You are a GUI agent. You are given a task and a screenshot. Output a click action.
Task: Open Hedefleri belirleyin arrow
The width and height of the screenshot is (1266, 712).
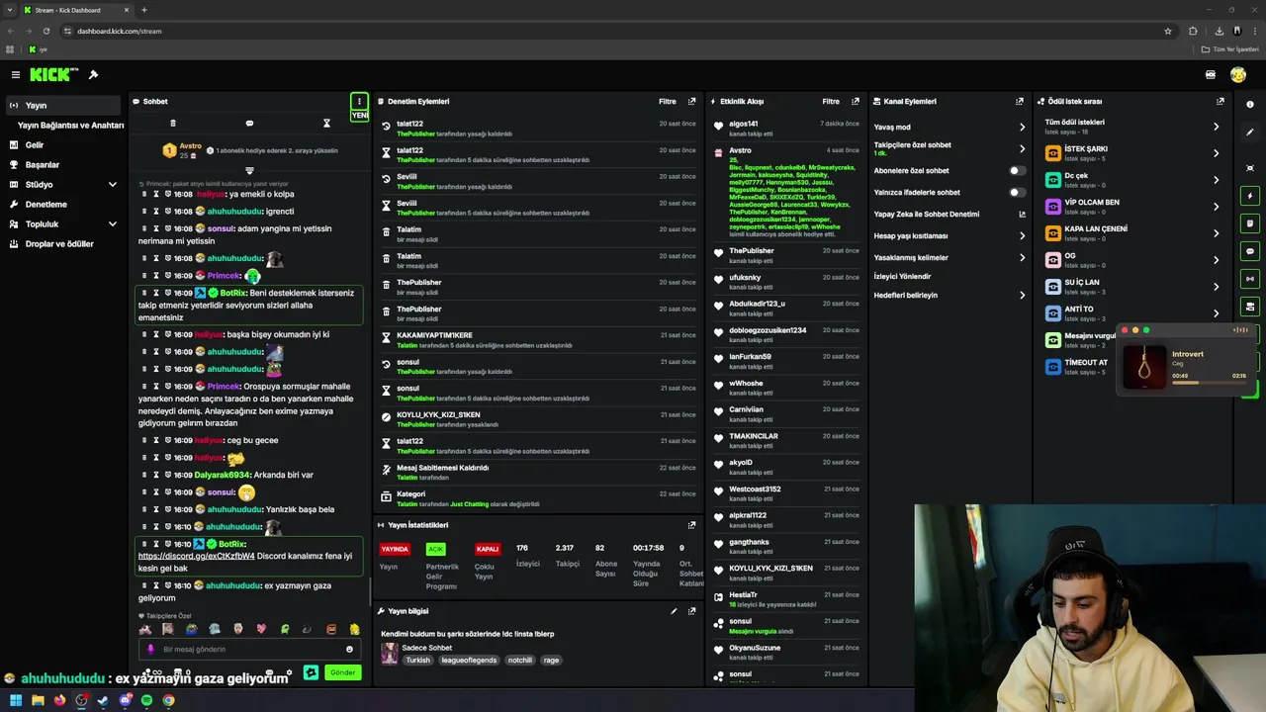(1022, 295)
